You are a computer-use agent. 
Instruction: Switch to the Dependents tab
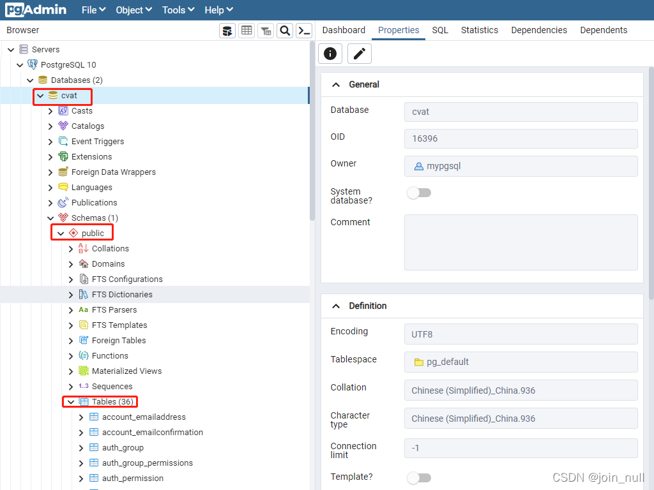tap(604, 30)
